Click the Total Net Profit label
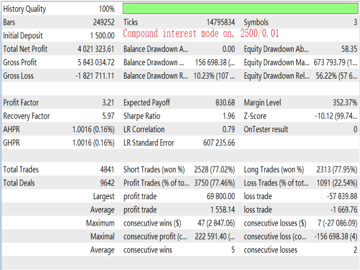This screenshot has height=270, width=360. click(25, 49)
